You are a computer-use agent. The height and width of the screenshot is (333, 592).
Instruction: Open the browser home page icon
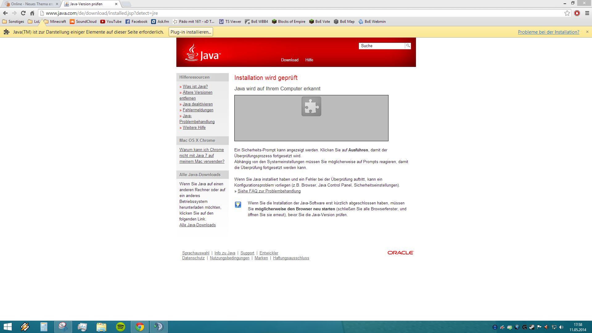pos(32,13)
